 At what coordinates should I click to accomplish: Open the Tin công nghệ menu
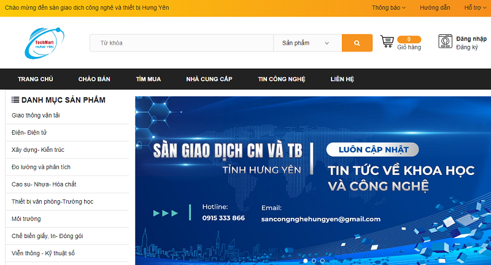pyautogui.click(x=282, y=80)
